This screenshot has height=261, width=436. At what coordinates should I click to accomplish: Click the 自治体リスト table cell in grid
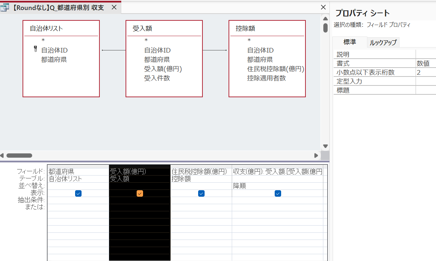pyautogui.click(x=78, y=179)
